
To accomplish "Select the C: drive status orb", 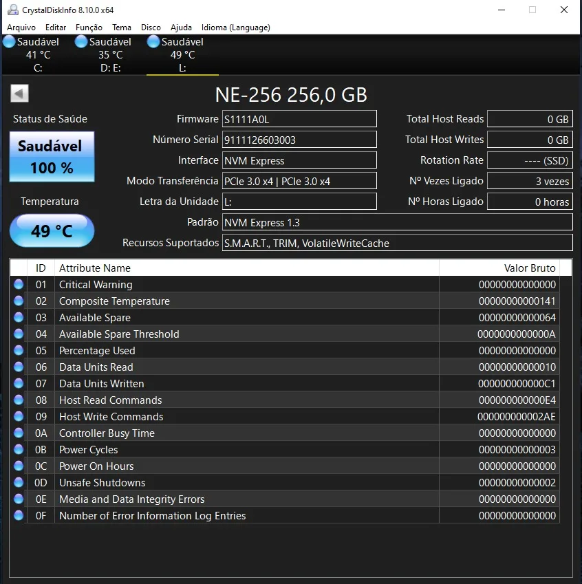I will click(x=9, y=42).
